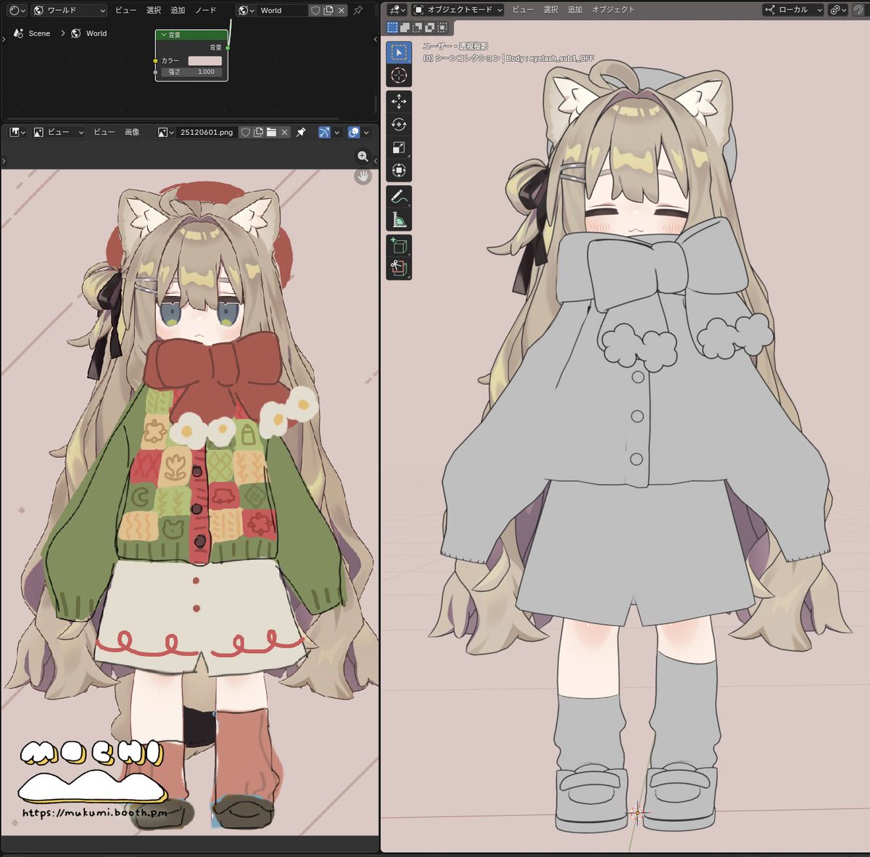Open the オブジェクトモード mode dropdown
870x857 pixels.
[x=458, y=10]
